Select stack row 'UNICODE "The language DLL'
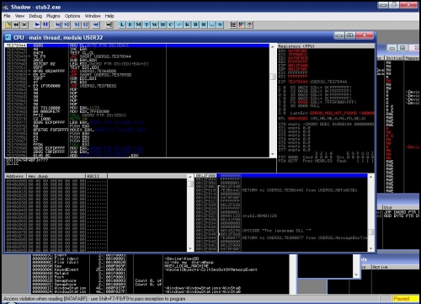Image resolution: width=421 pixels, height=304 pixels. coord(281,231)
